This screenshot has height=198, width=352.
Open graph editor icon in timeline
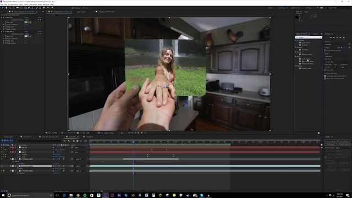[x=86, y=141]
